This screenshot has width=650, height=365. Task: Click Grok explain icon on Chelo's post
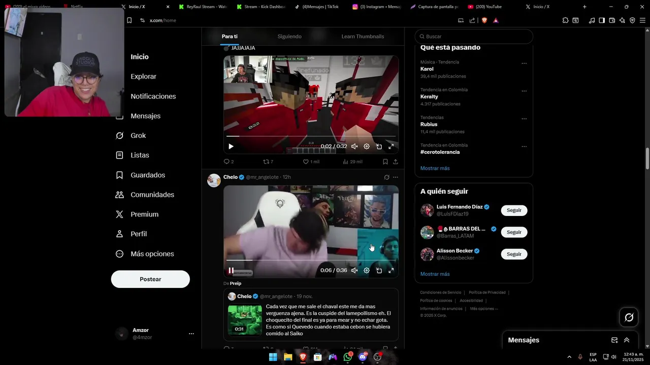[x=386, y=177]
